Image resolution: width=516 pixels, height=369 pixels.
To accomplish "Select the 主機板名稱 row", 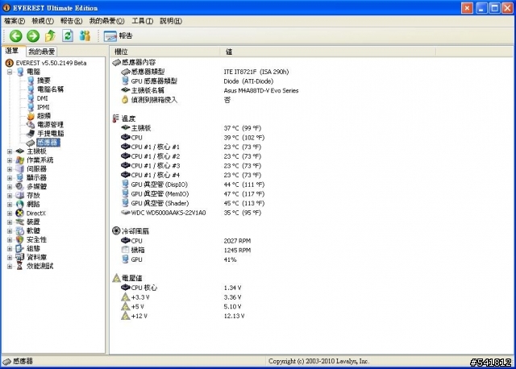I will [210, 90].
